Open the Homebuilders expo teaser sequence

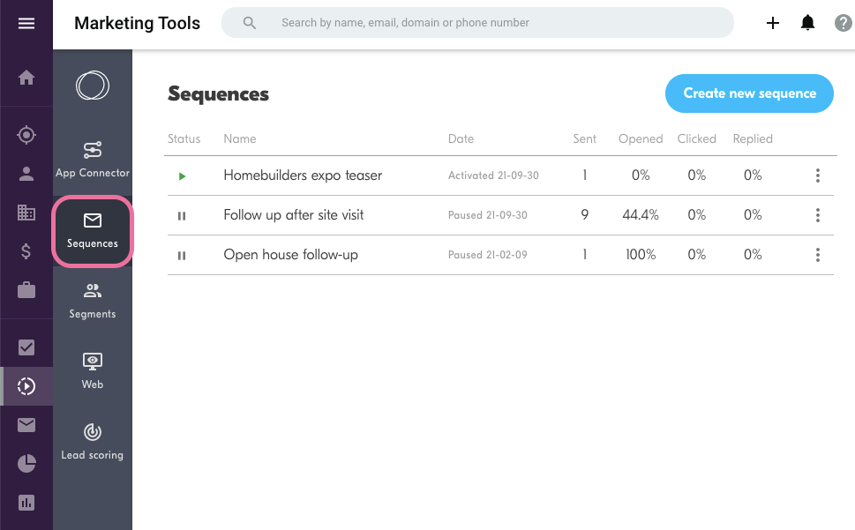pos(303,175)
